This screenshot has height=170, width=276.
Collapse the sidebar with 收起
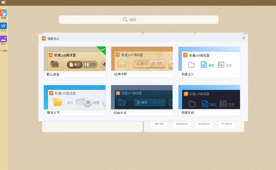(4, 51)
